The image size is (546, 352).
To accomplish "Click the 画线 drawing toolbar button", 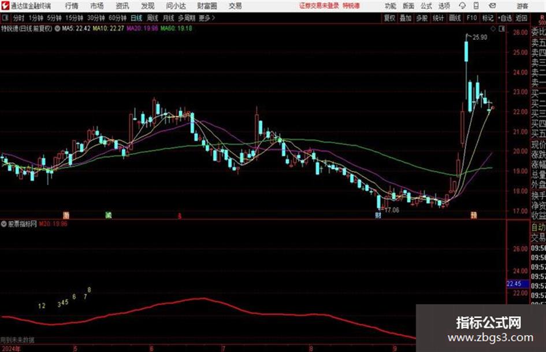I will [x=455, y=18].
